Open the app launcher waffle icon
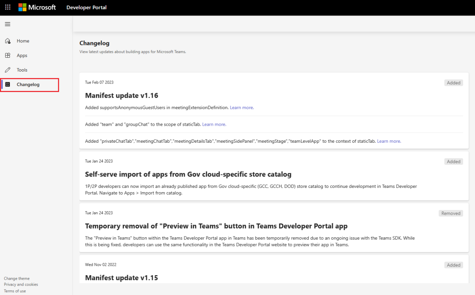Viewport: 475px width, 295px height. (x=8, y=8)
